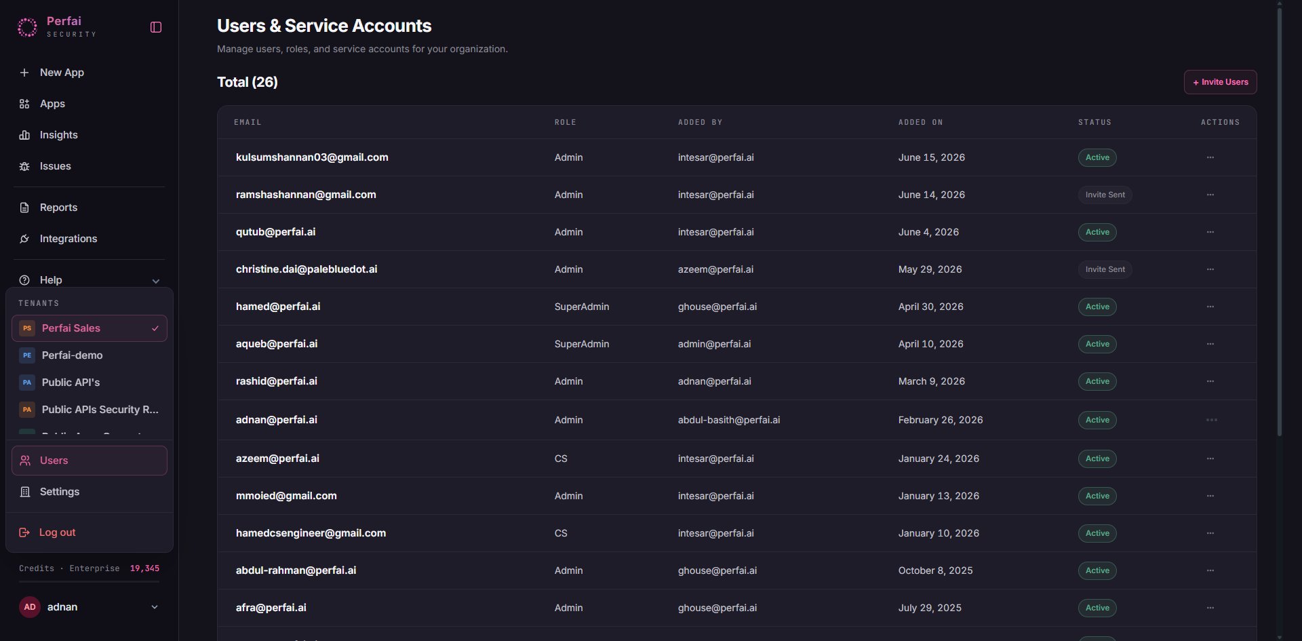This screenshot has width=1302, height=641.
Task: Open actions menu for adnan@perfai.ai
Action: [1211, 420]
